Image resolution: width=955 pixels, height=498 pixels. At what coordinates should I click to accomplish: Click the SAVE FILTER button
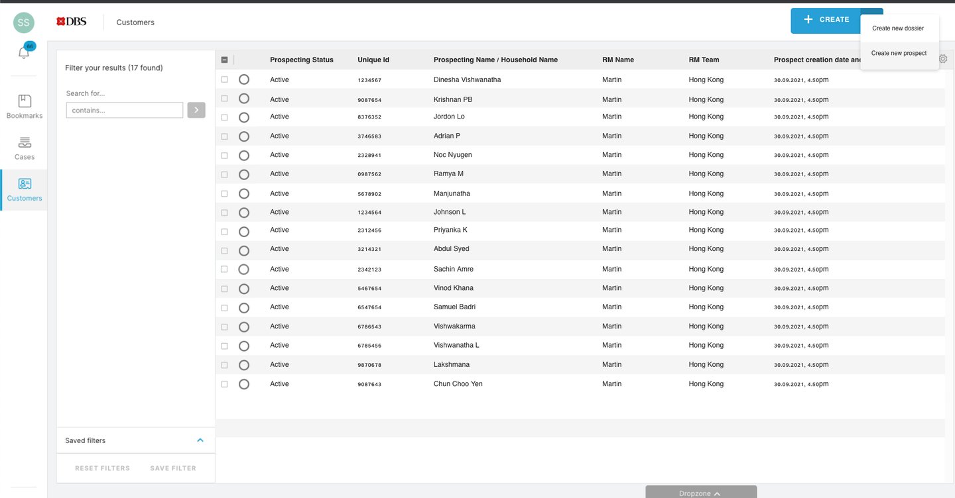point(173,468)
